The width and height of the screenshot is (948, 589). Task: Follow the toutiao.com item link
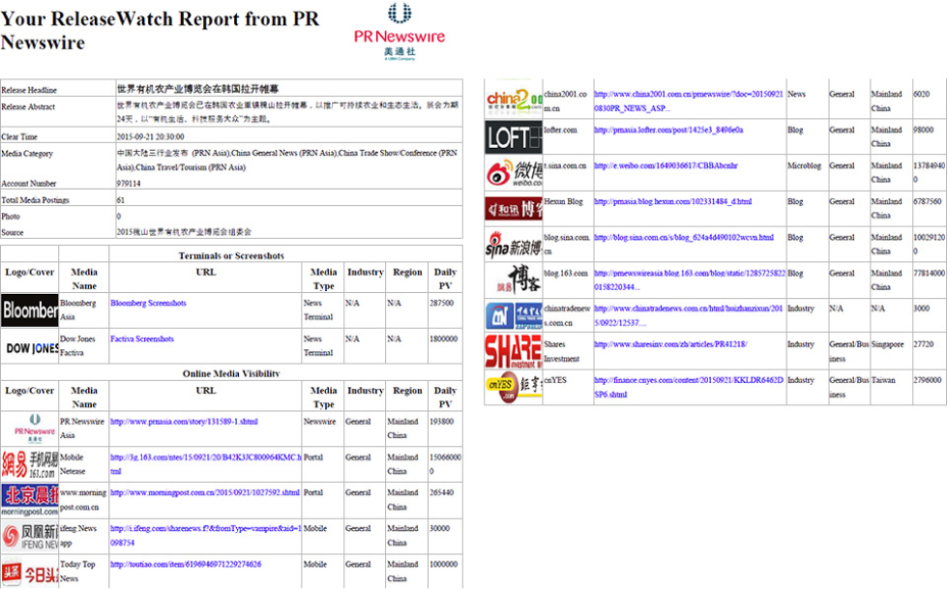pyautogui.click(x=185, y=565)
